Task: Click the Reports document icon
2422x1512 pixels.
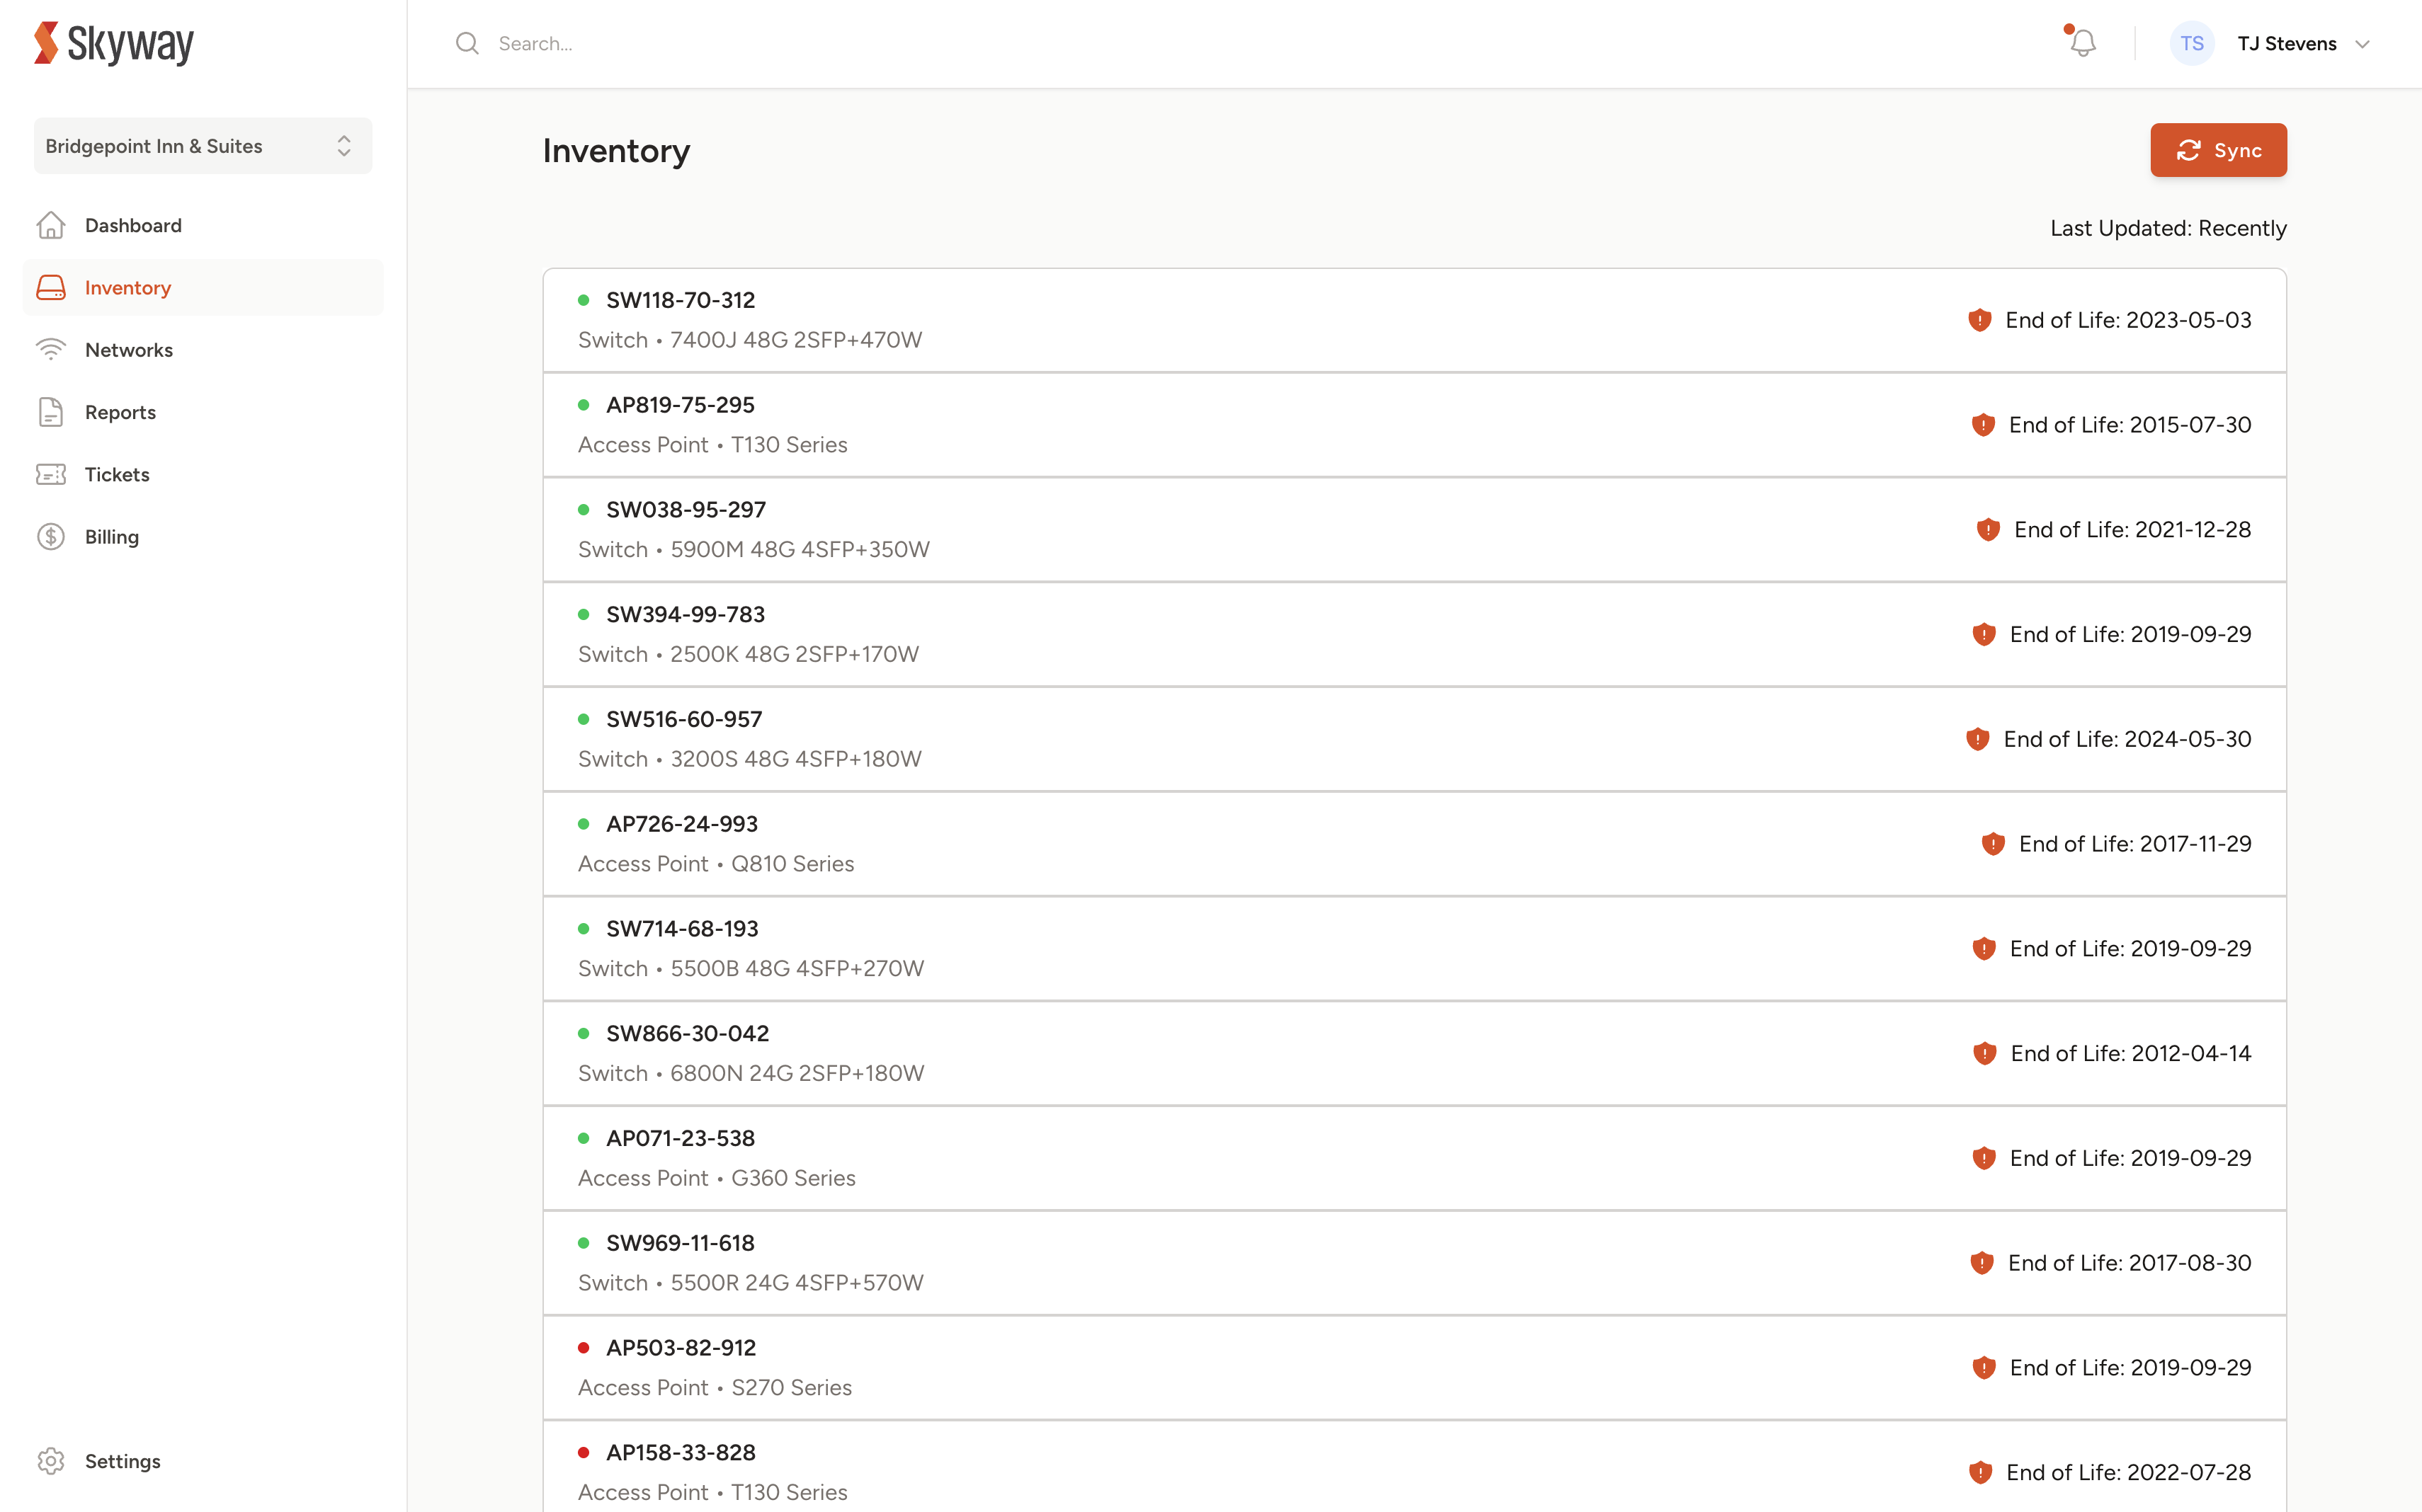Action: [51, 412]
